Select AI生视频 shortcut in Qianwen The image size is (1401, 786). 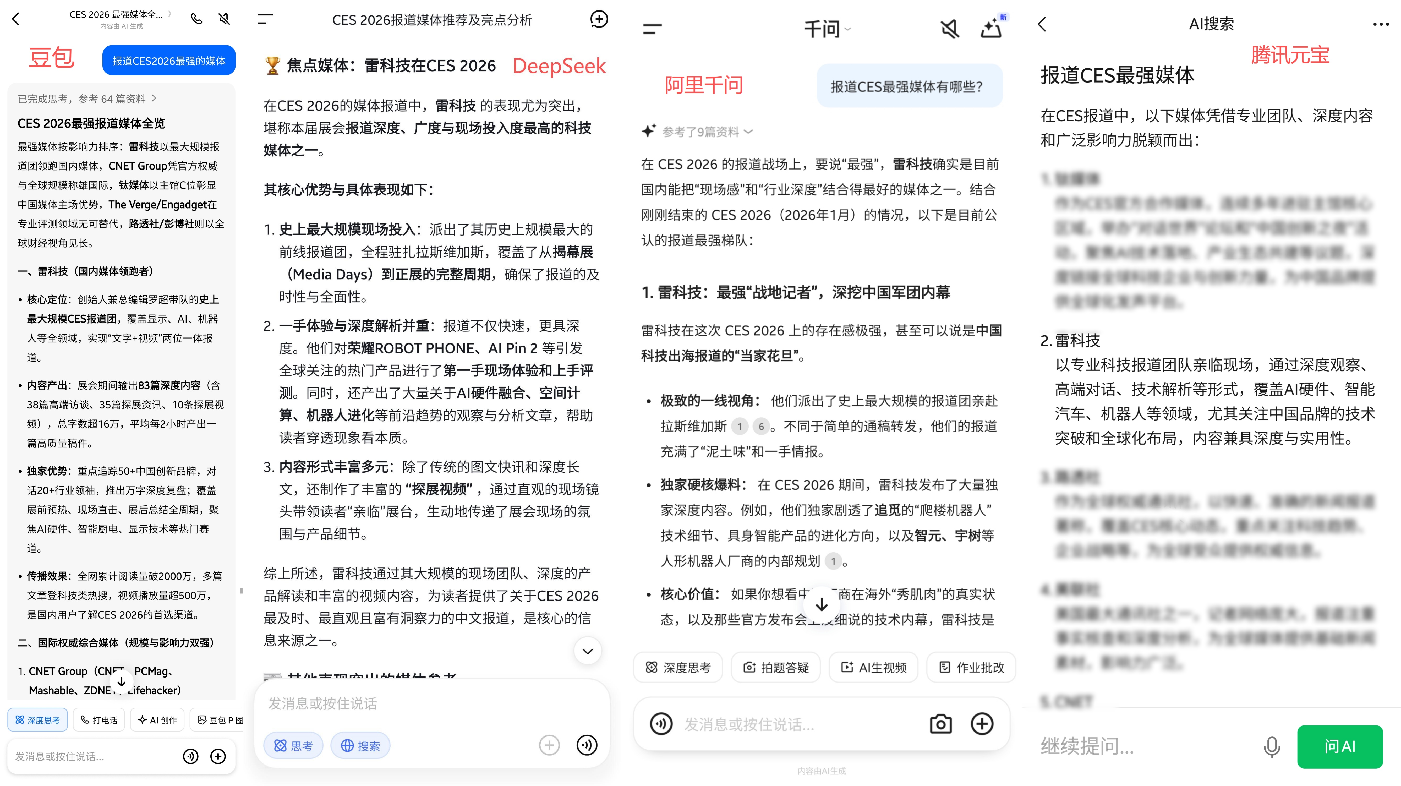point(873,667)
